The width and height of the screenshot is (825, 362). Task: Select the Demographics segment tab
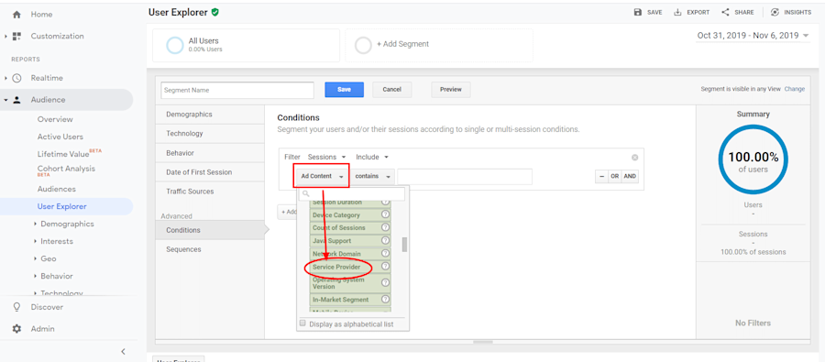[x=210, y=115]
